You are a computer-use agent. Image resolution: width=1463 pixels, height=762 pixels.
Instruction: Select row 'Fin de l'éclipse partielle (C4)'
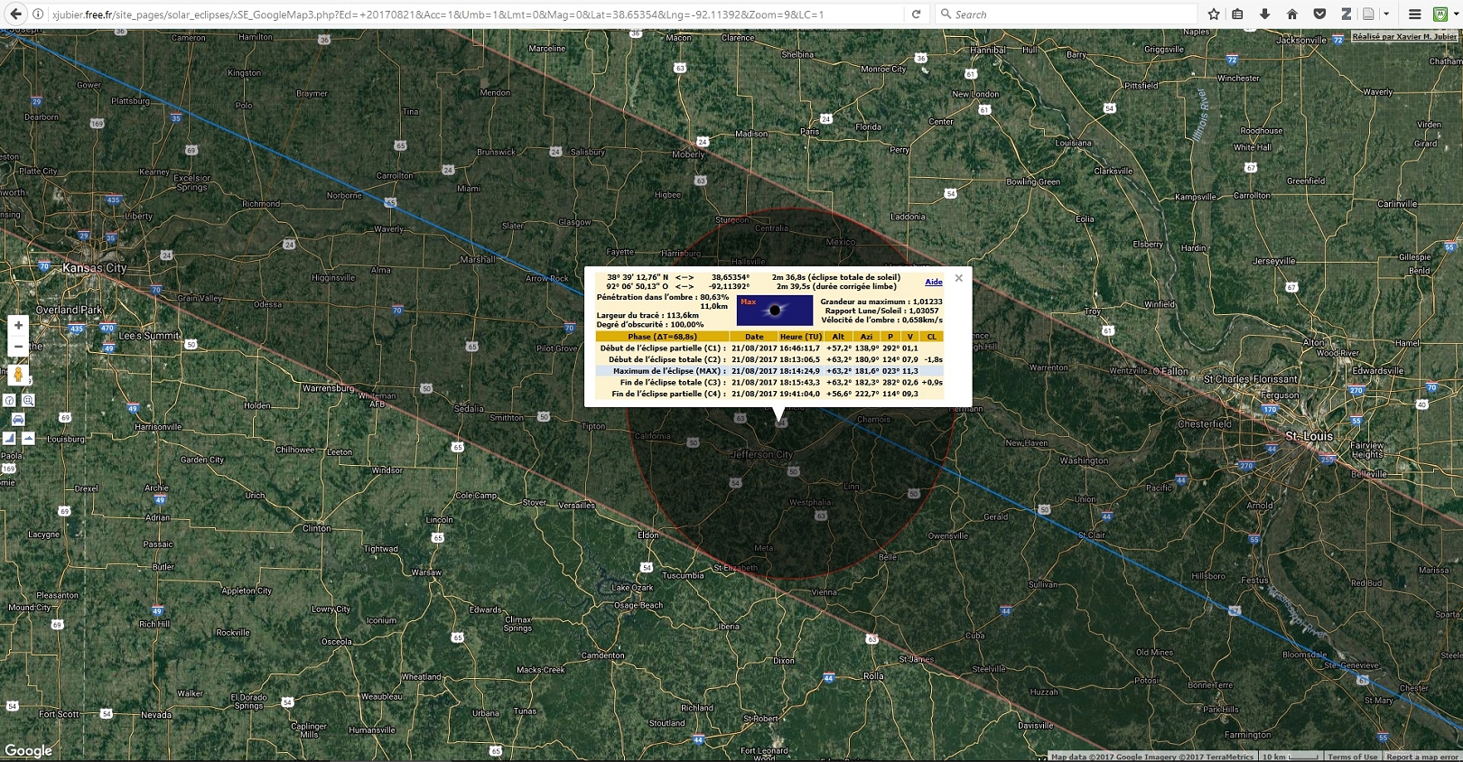tap(769, 394)
